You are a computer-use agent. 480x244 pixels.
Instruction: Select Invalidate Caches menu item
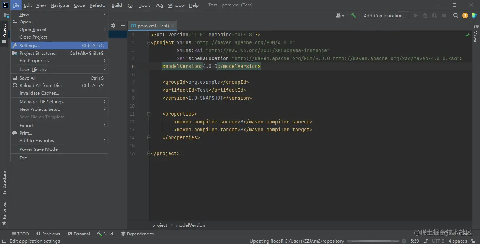click(60, 93)
